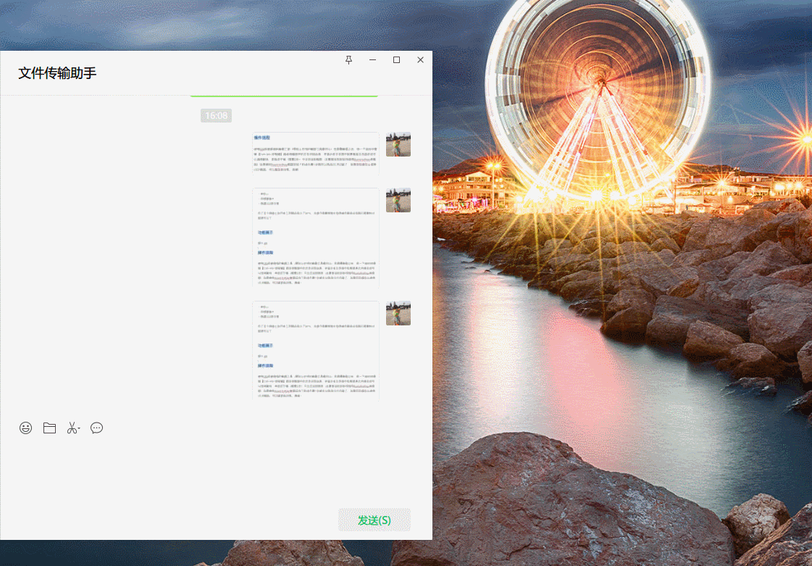
Task: Open the third image message in chat
Action: pos(315,350)
